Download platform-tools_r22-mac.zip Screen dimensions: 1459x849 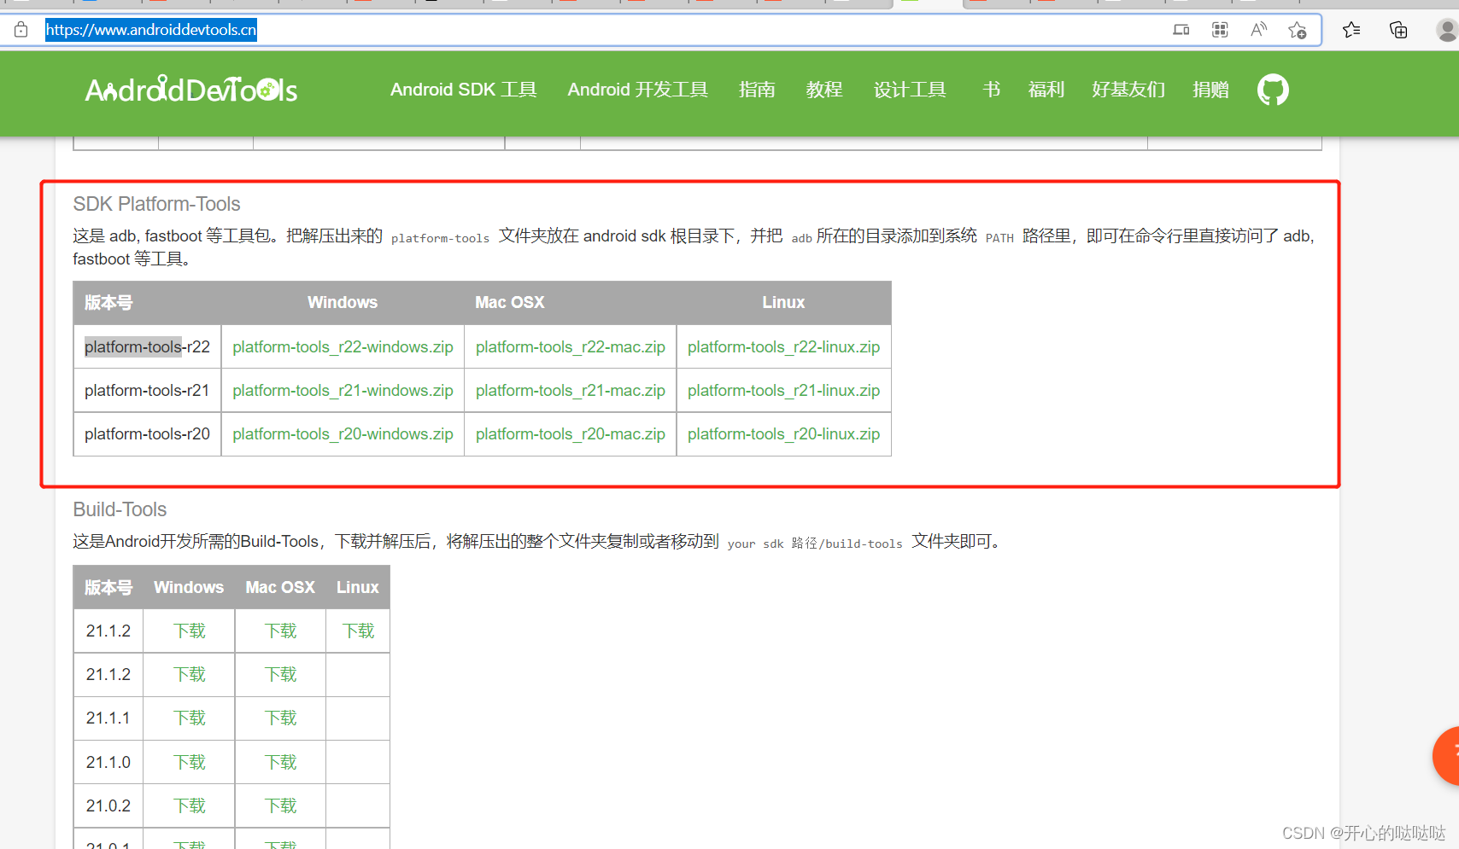(x=571, y=347)
